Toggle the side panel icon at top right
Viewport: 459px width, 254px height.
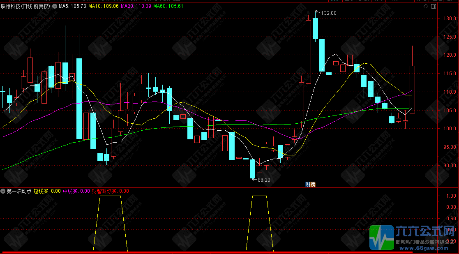tap(434, 6)
